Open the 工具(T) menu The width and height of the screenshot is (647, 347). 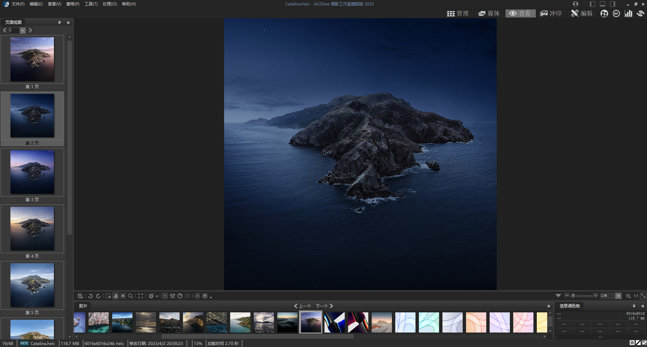point(91,4)
